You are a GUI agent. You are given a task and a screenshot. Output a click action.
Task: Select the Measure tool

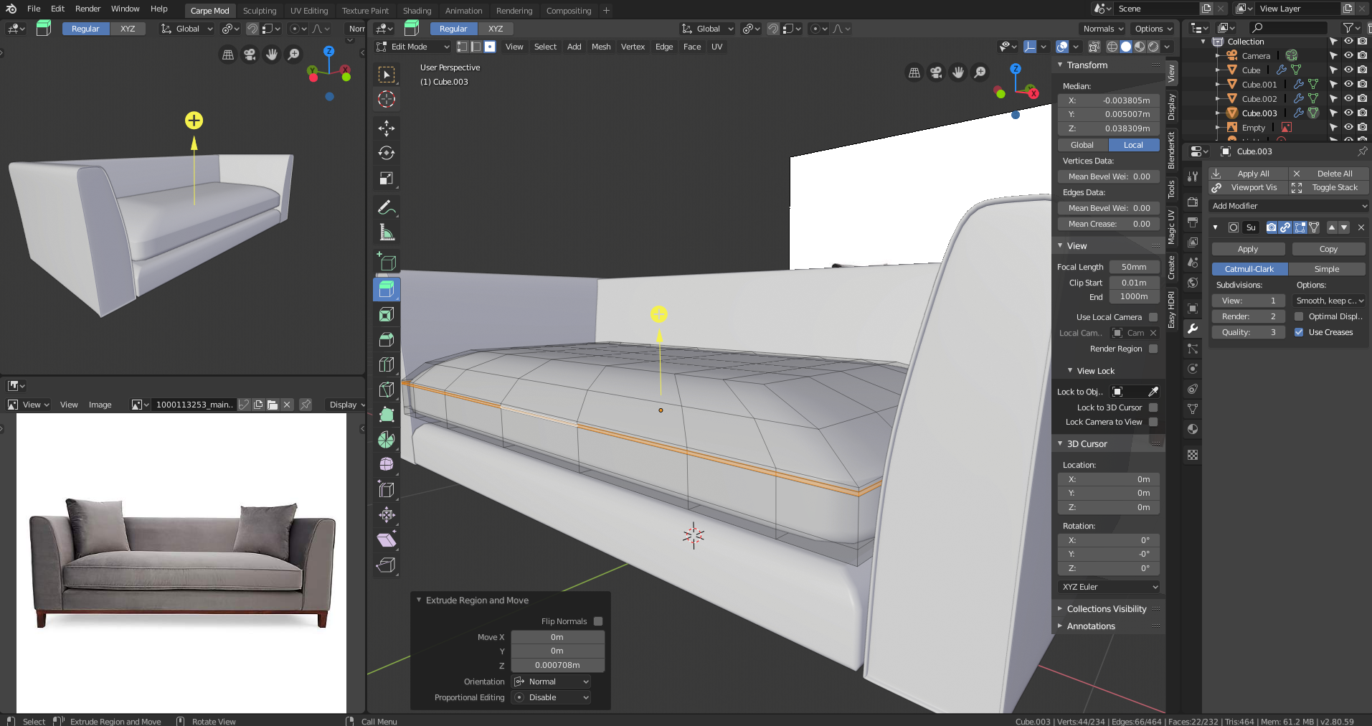click(x=387, y=232)
